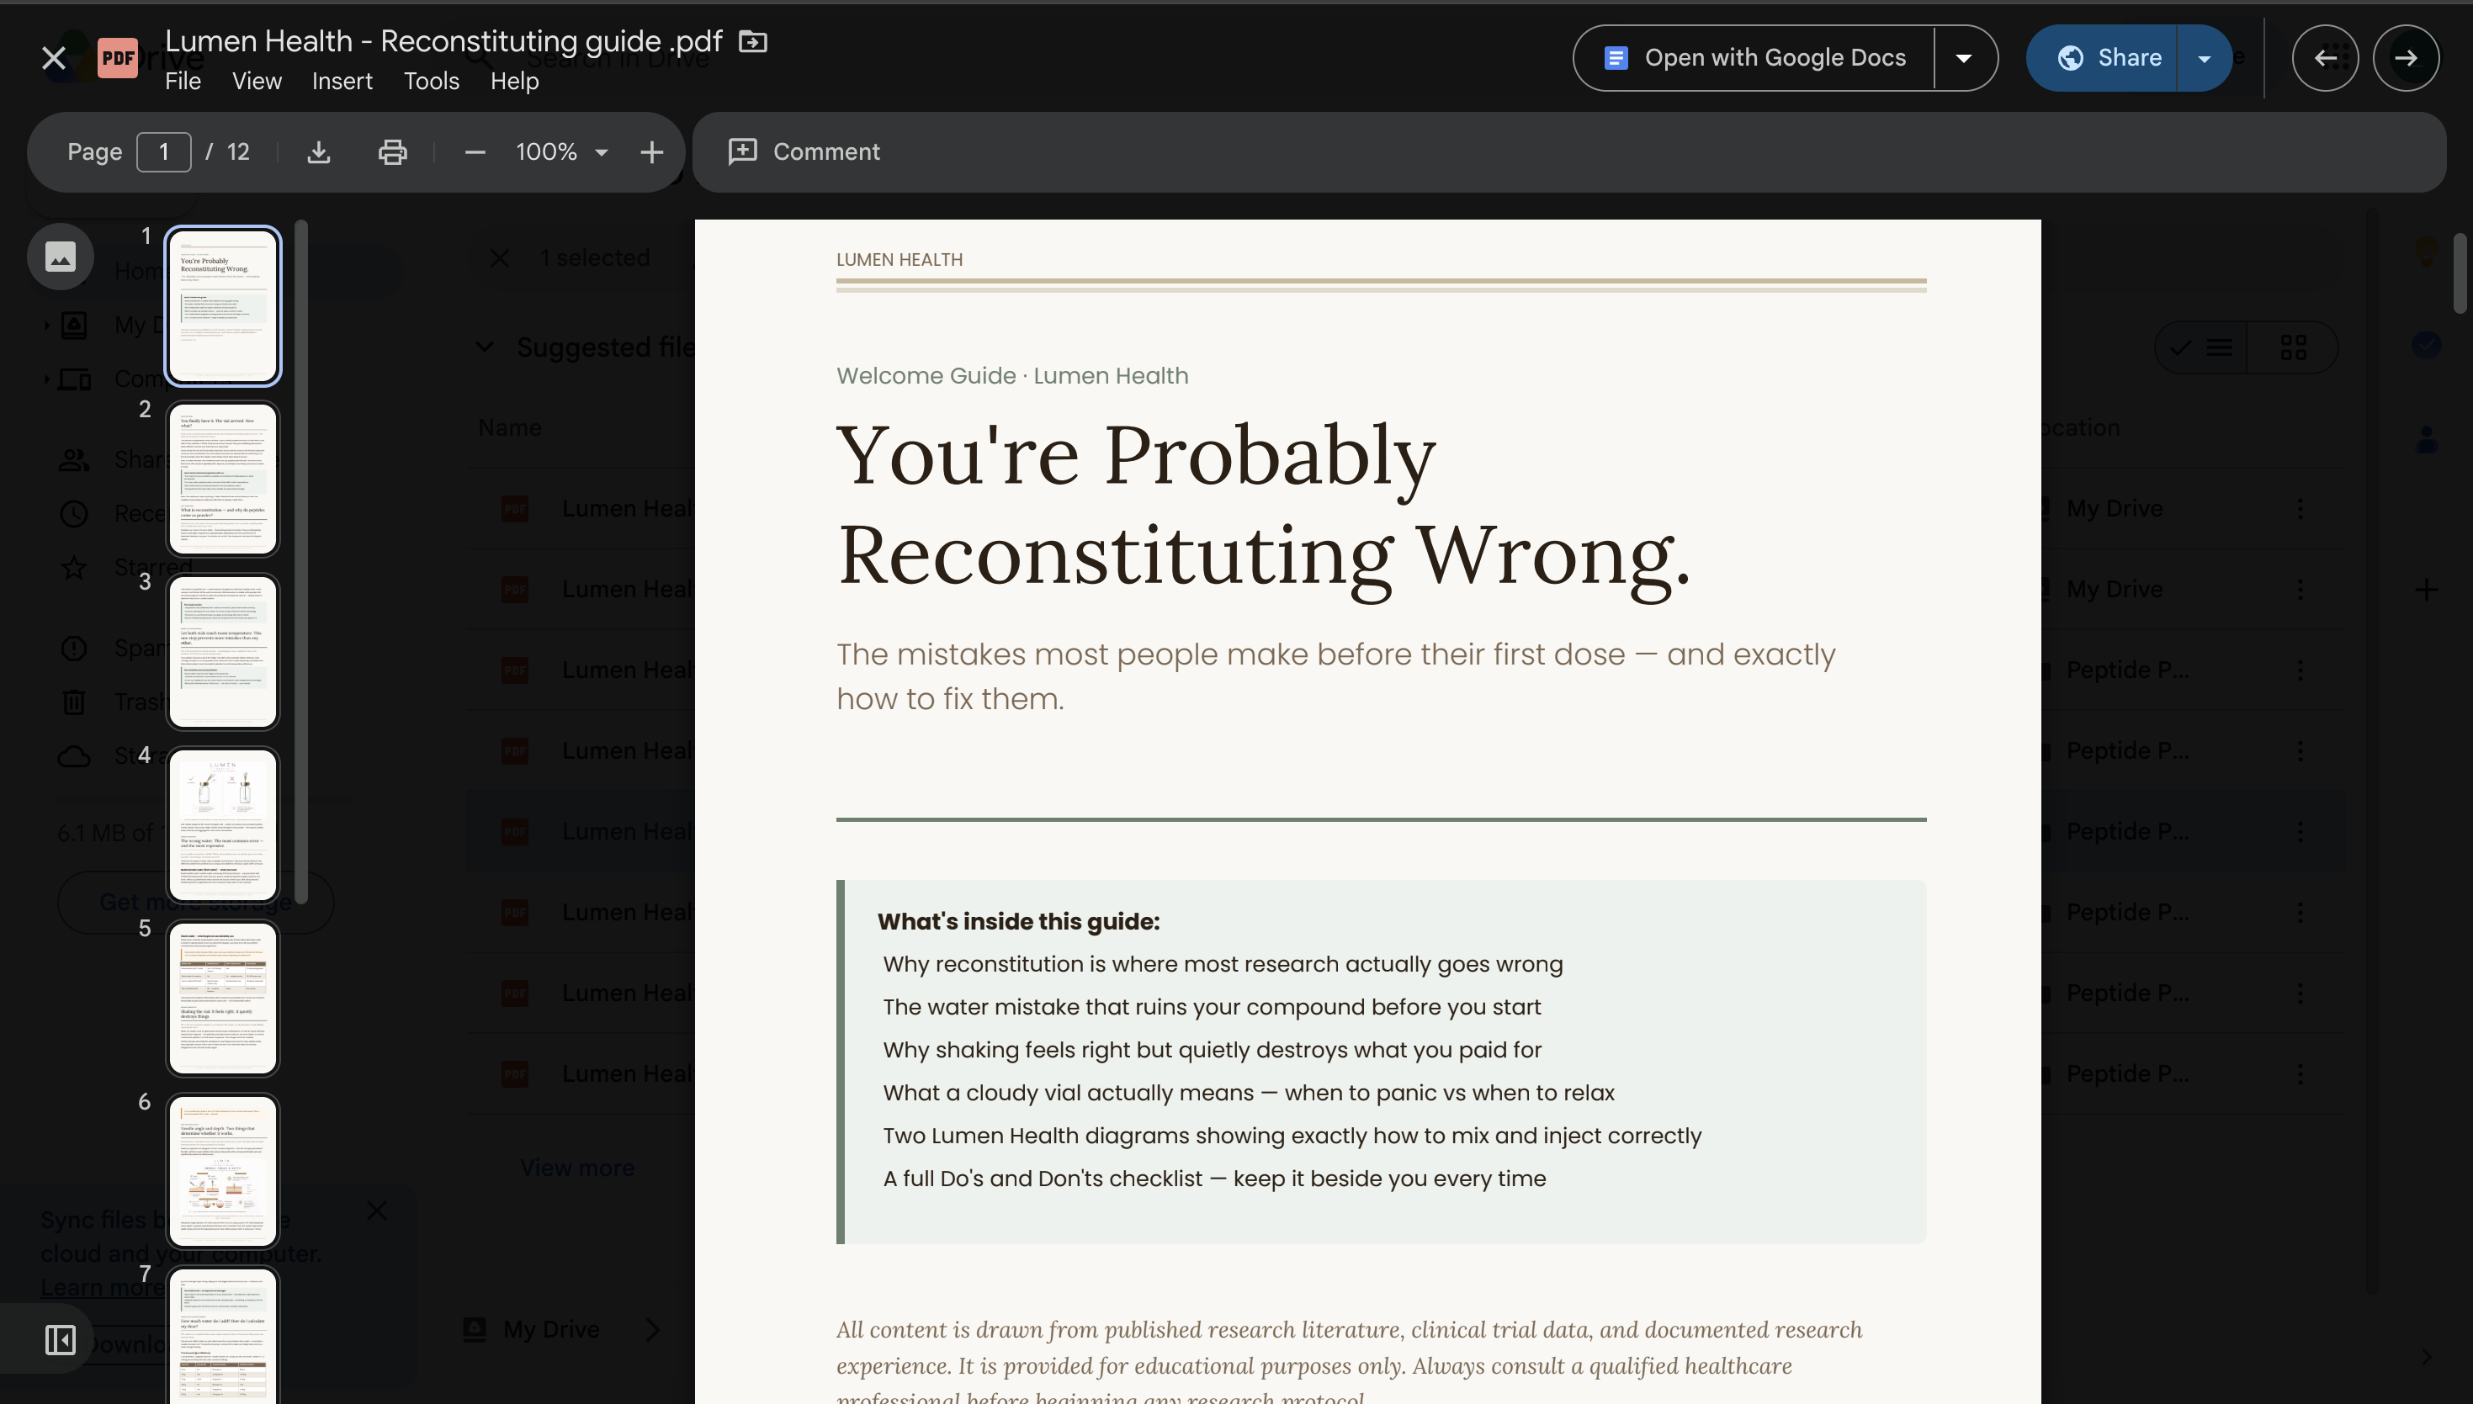Click the thumbnails view image icon
Viewport: 2473px width, 1404px height.
pos(60,256)
